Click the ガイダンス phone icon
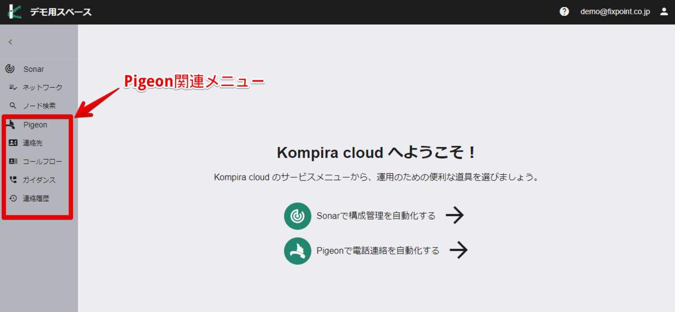Viewport: 675px width, 312px height. [13, 180]
